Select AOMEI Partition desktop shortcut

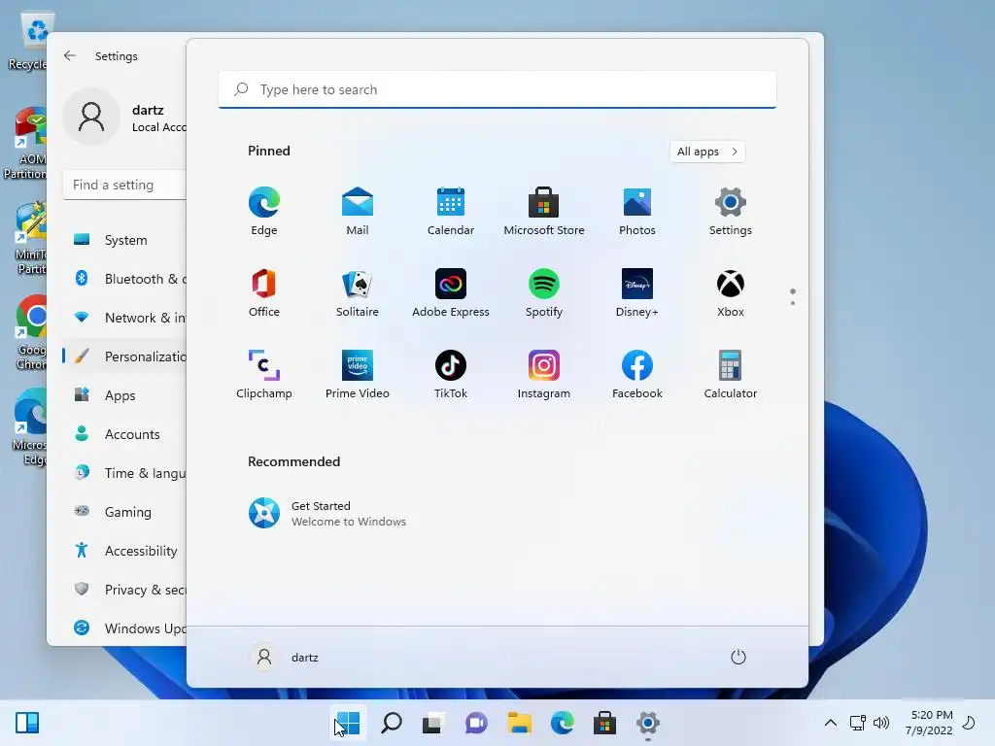25,144
